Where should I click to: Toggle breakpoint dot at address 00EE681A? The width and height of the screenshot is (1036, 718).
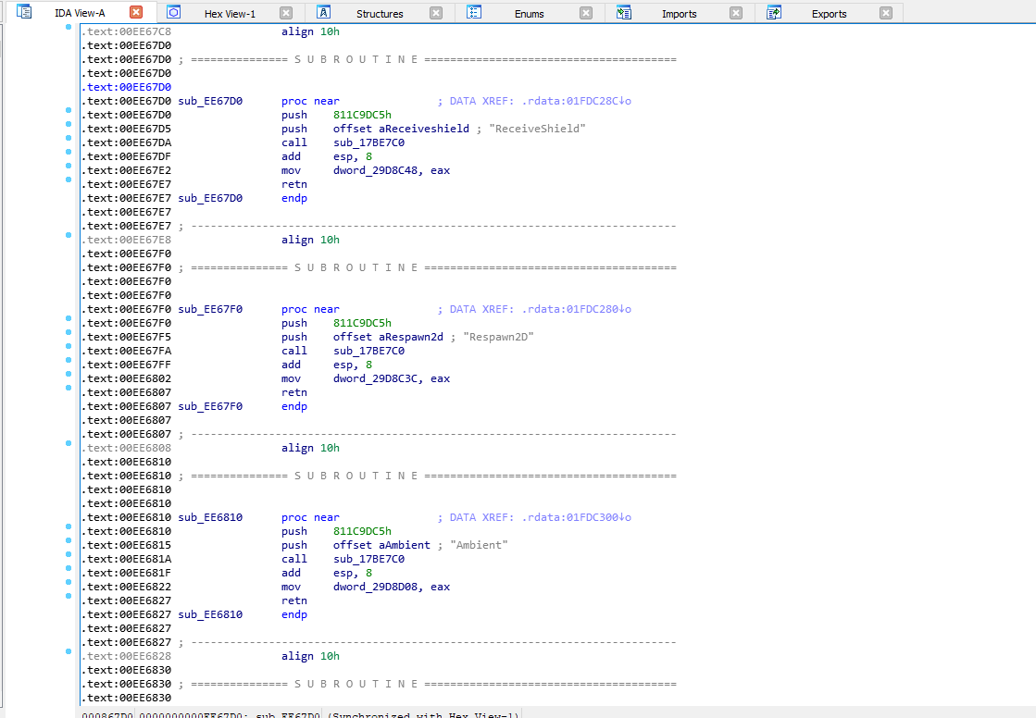pos(69,554)
